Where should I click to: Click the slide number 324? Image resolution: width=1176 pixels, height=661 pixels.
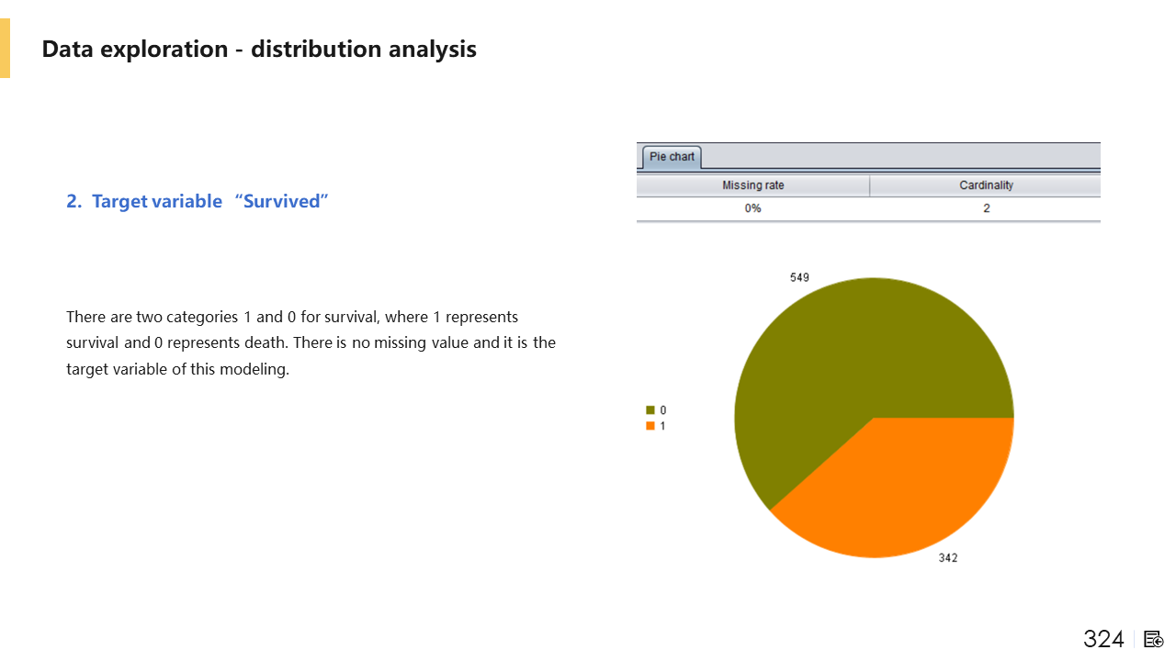coord(1103,639)
